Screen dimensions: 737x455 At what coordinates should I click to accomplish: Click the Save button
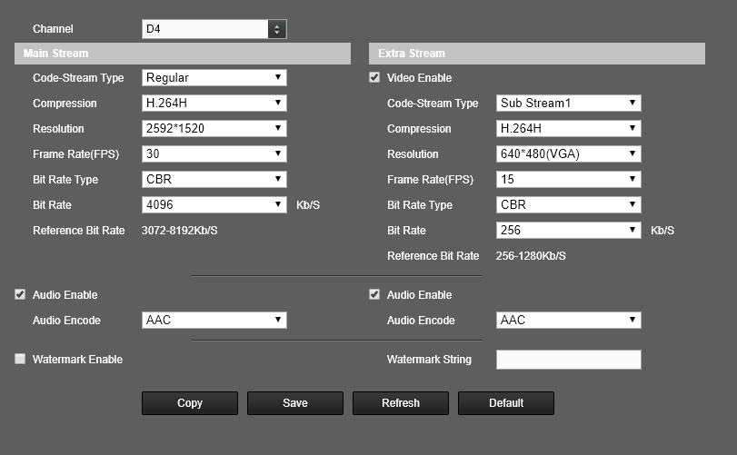[x=295, y=403]
